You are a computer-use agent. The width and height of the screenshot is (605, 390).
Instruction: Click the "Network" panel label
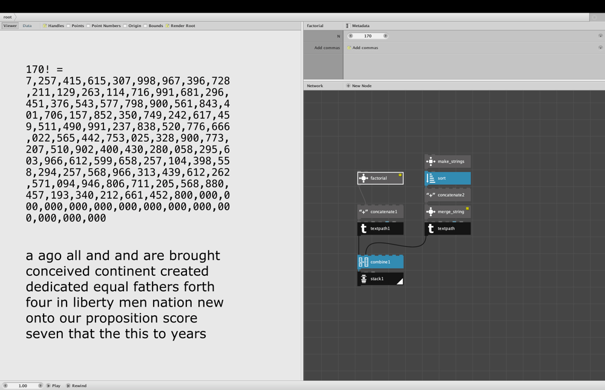pos(315,86)
